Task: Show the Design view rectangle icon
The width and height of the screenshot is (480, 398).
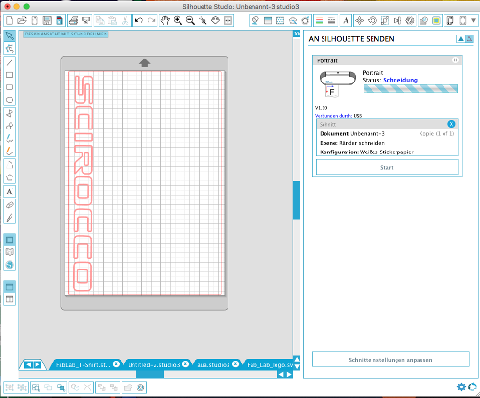Action: [x=10, y=240]
